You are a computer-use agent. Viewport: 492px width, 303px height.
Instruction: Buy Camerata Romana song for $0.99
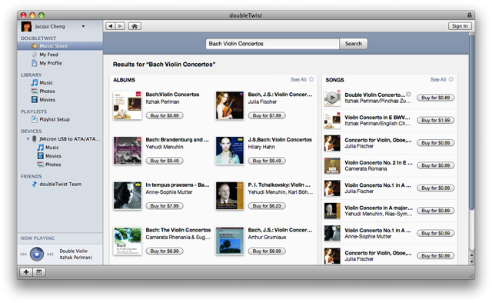[436, 165]
